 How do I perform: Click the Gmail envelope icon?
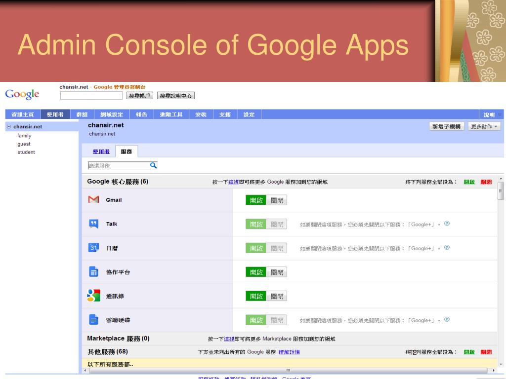pyautogui.click(x=93, y=199)
